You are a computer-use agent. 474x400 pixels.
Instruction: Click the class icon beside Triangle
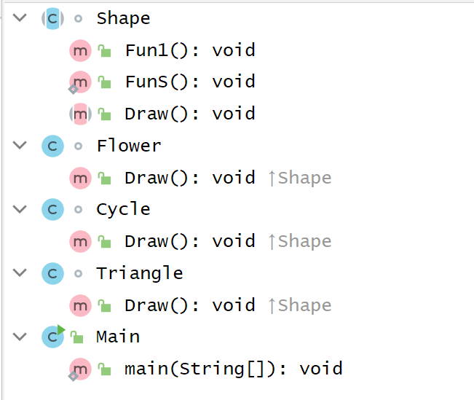(52, 273)
